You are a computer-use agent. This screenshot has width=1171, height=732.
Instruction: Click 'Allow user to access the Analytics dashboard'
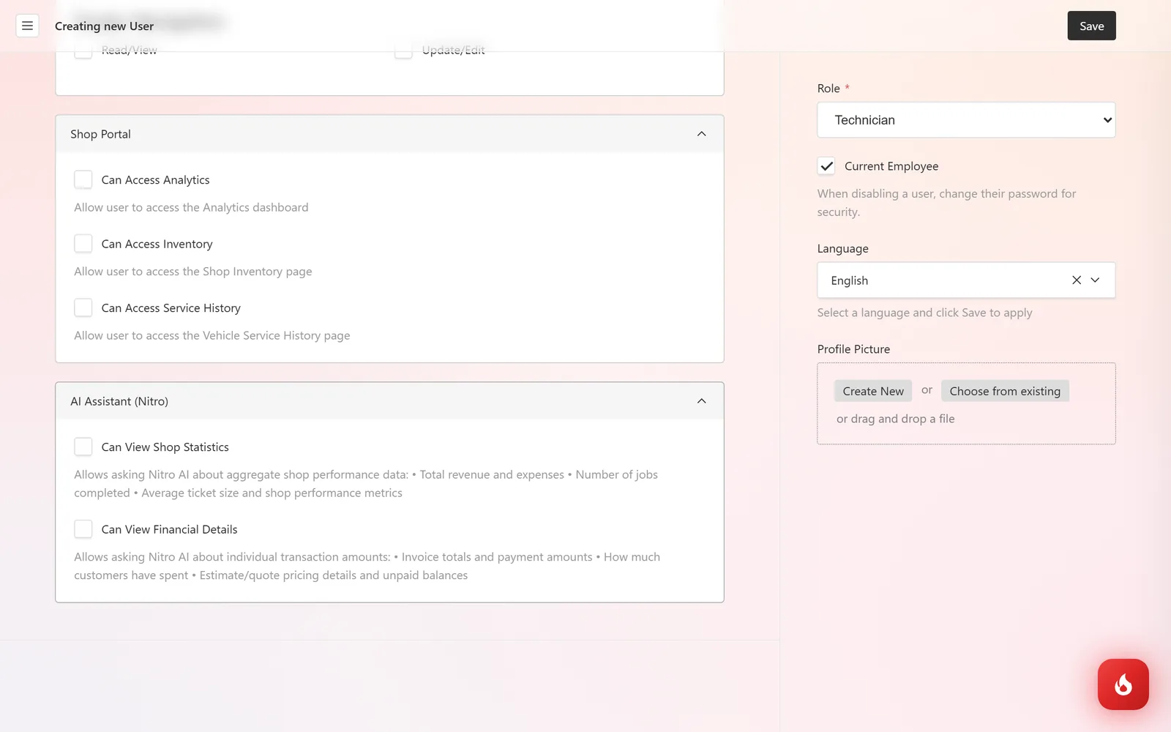[x=191, y=207]
